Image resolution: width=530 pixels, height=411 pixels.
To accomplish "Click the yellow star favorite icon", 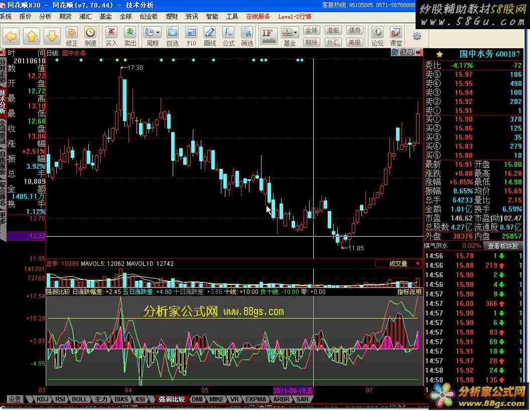I will click(x=440, y=54).
